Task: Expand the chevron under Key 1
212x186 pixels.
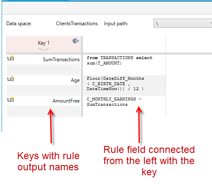Action: tap(44, 49)
